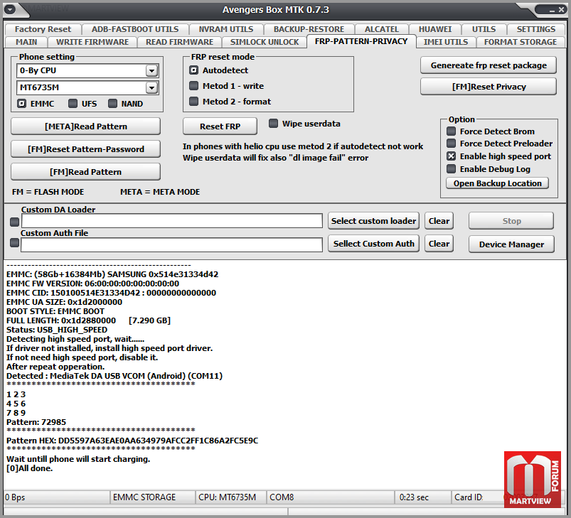Viewport: 571px width, 518px height.
Task: Expand the 0-By CPU dropdown
Action: point(151,70)
